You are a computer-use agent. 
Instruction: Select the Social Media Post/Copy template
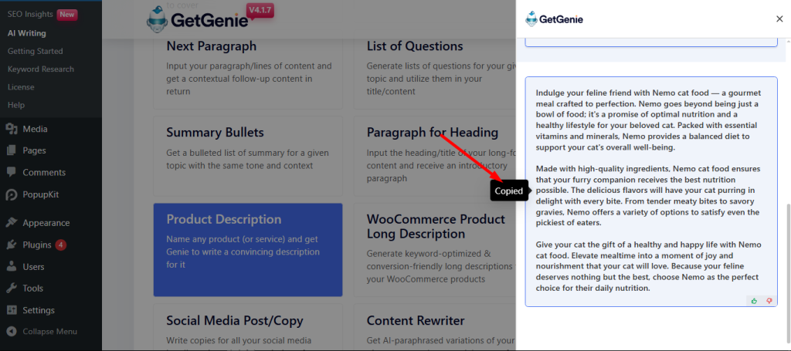[248, 327]
